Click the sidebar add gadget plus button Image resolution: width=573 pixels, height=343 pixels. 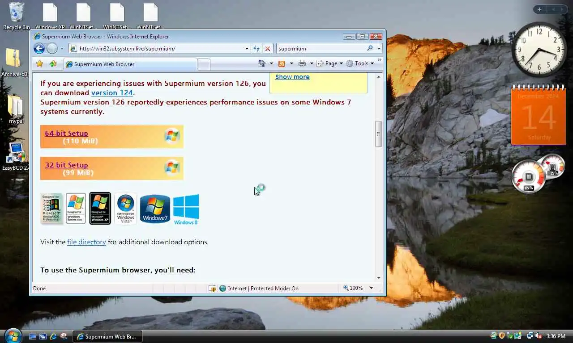click(x=539, y=9)
